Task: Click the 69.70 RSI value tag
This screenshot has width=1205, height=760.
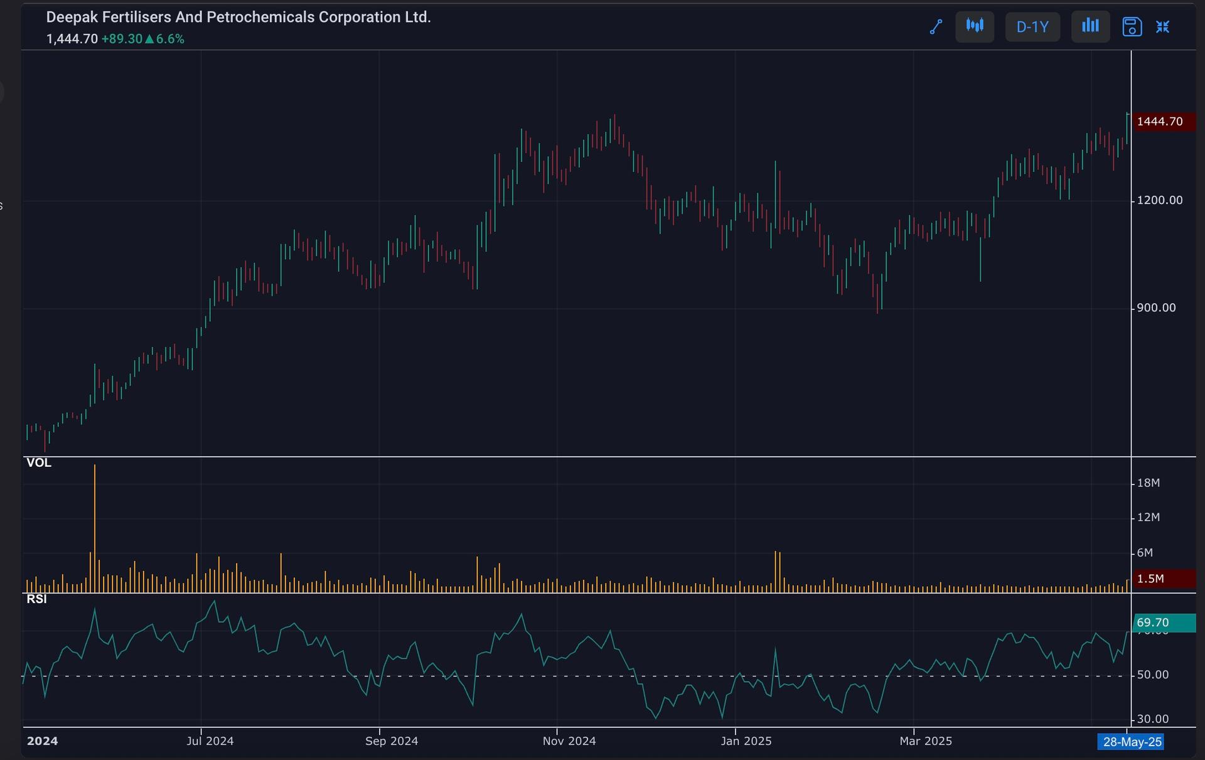Action: pyautogui.click(x=1164, y=623)
